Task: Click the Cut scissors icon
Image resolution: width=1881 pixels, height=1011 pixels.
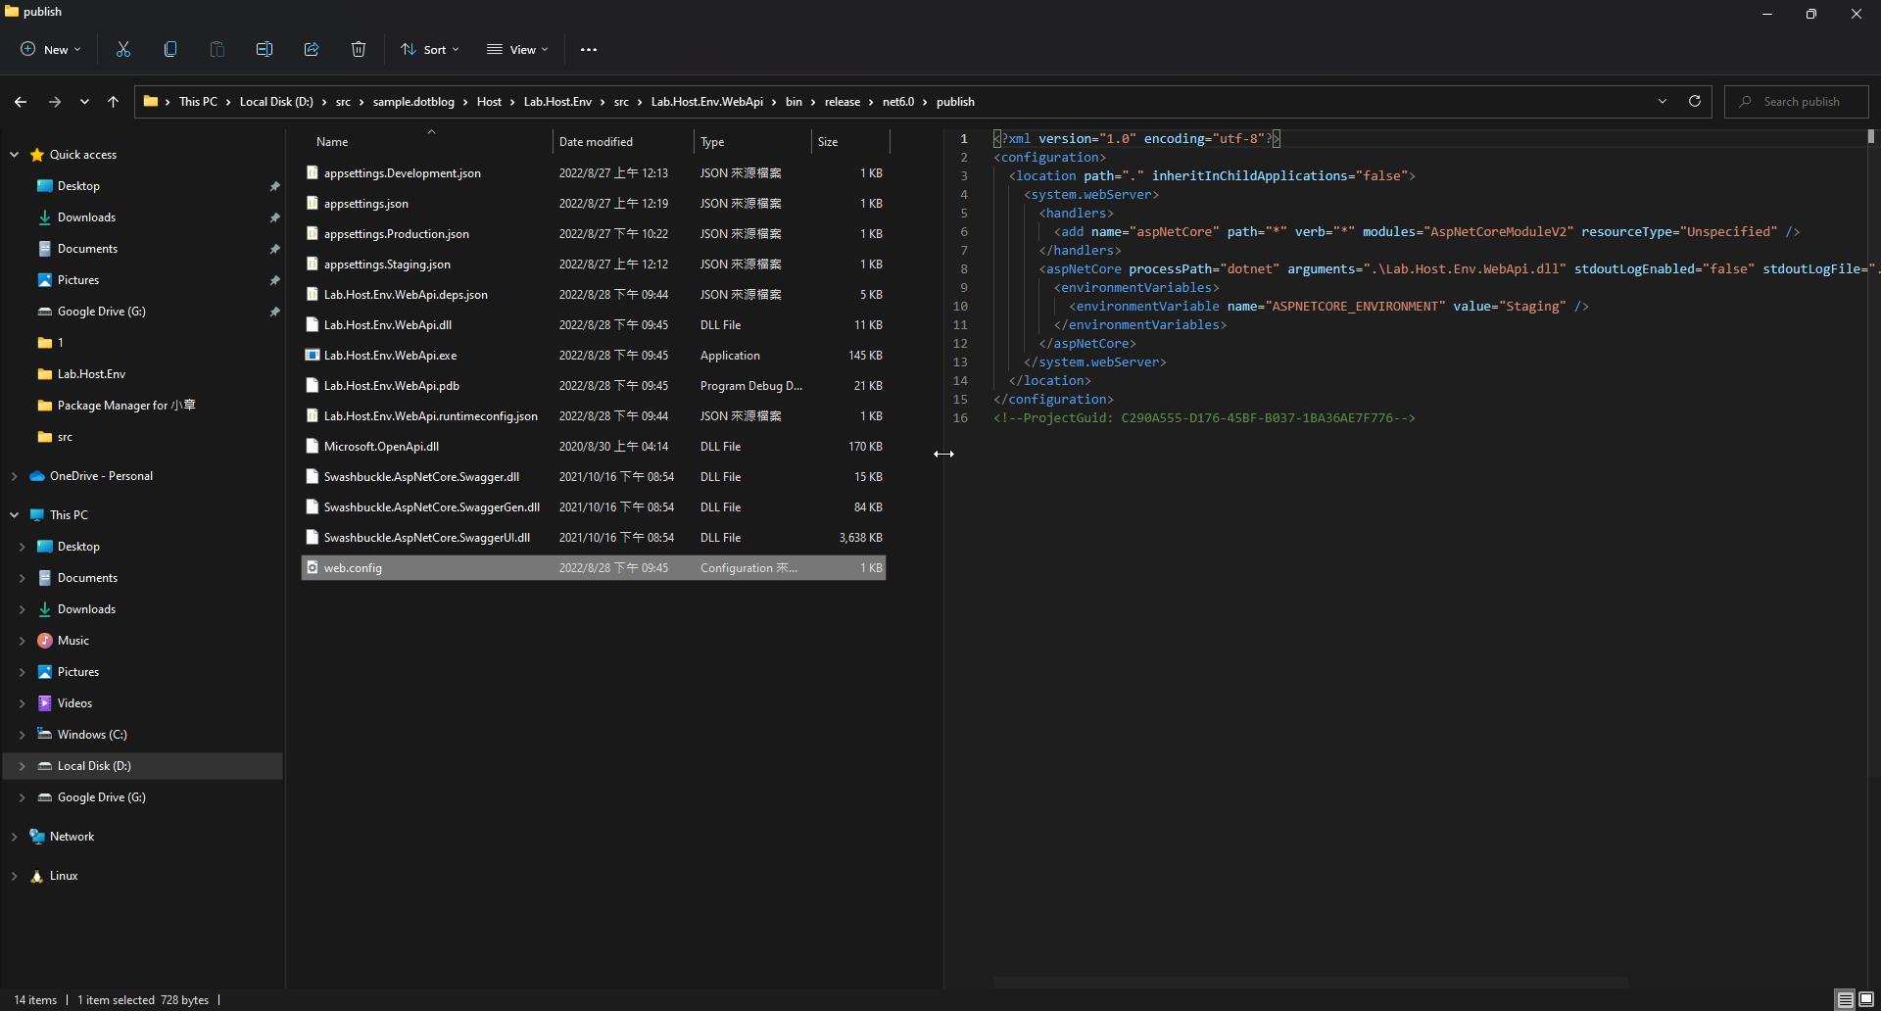Action: (x=123, y=49)
